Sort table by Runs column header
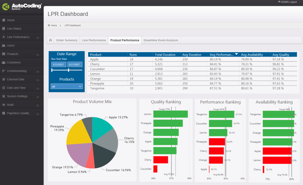The image size is (303, 185). click(x=140, y=54)
